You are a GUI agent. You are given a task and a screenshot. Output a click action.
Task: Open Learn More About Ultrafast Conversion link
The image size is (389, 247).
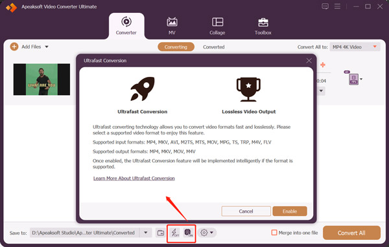134,178
